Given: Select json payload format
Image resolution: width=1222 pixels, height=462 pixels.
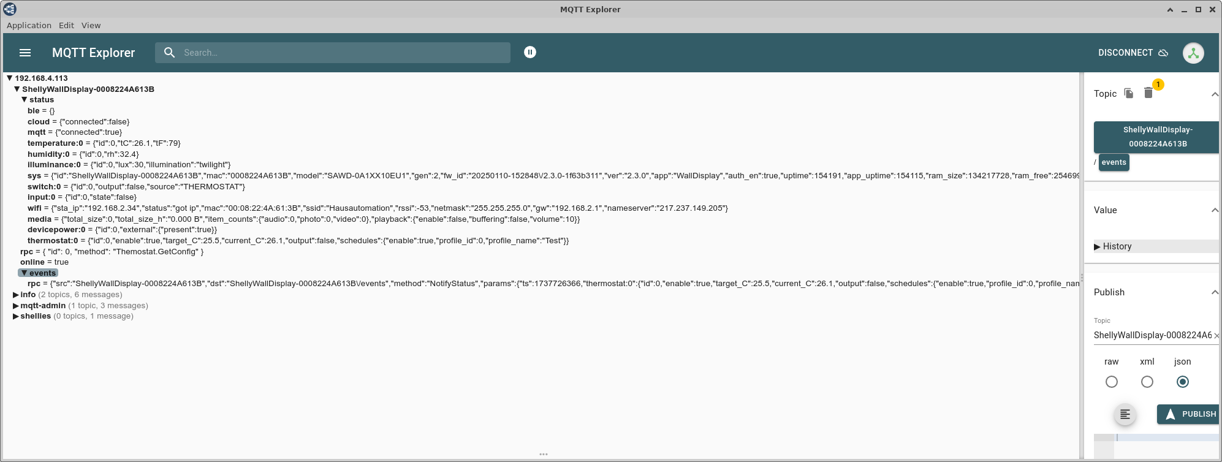Looking at the screenshot, I should coord(1183,382).
